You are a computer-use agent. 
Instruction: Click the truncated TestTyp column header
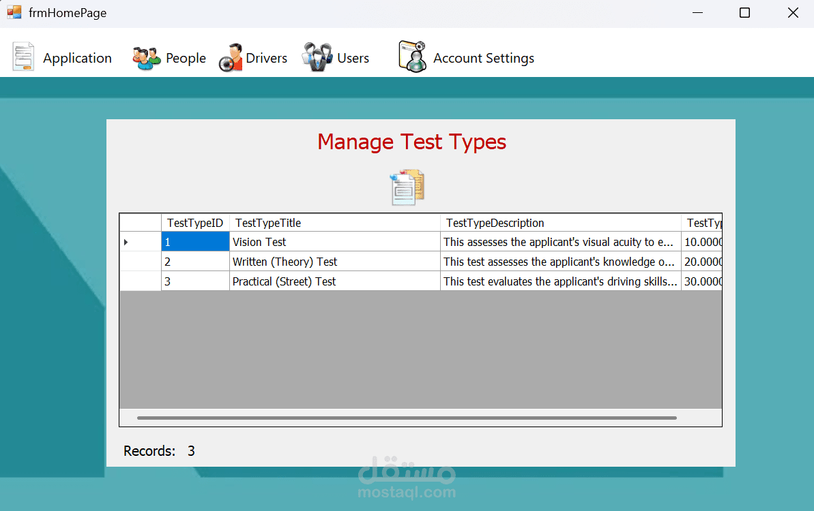coord(702,223)
